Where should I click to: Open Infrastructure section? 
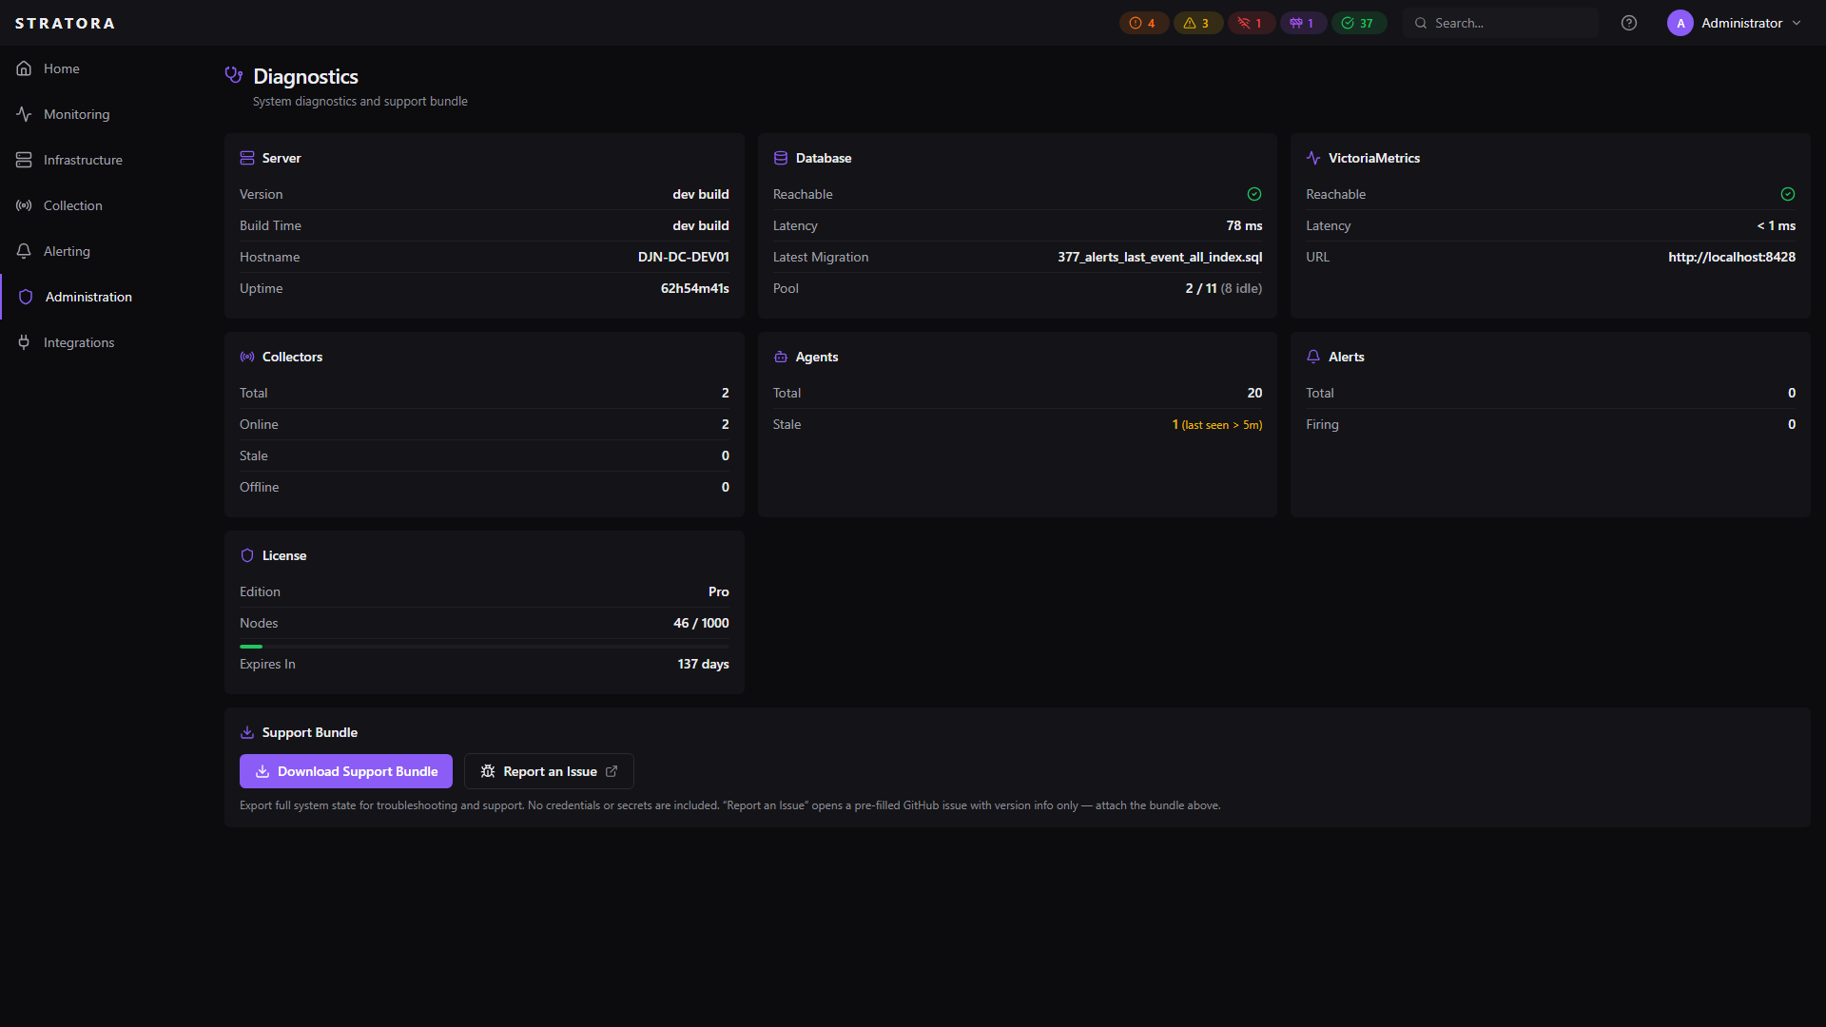[x=105, y=160]
